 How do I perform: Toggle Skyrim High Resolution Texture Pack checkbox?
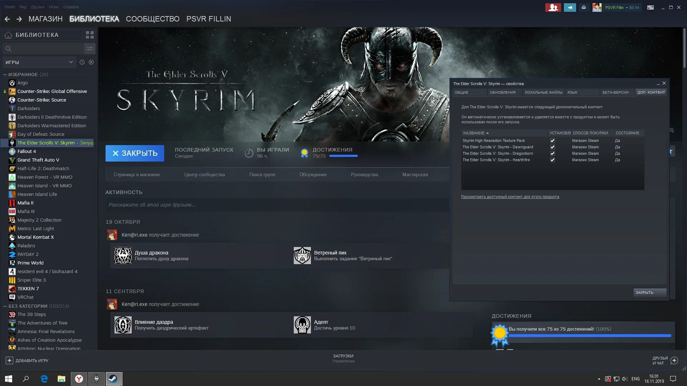pyautogui.click(x=552, y=141)
